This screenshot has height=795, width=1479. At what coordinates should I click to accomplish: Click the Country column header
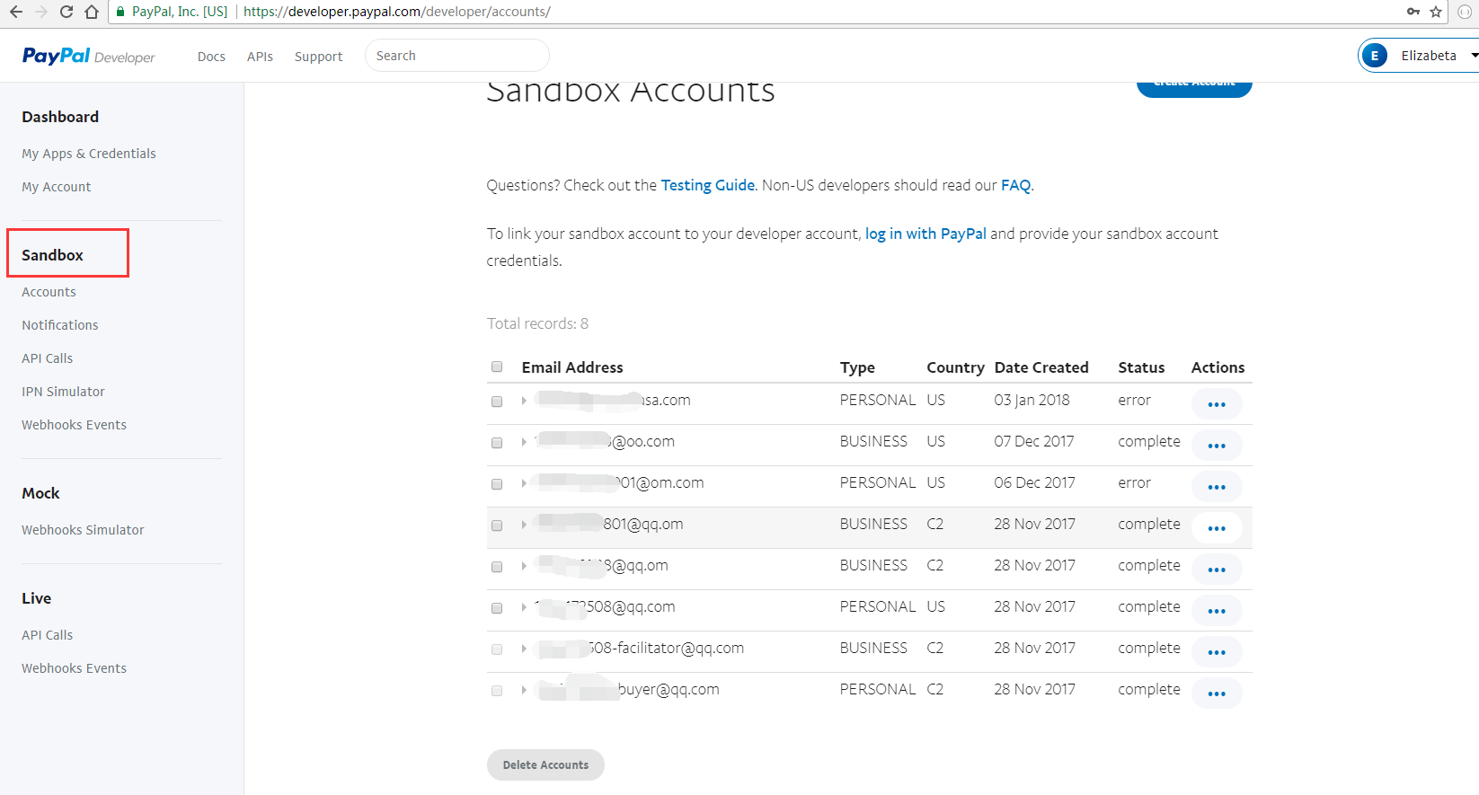pyautogui.click(x=955, y=367)
